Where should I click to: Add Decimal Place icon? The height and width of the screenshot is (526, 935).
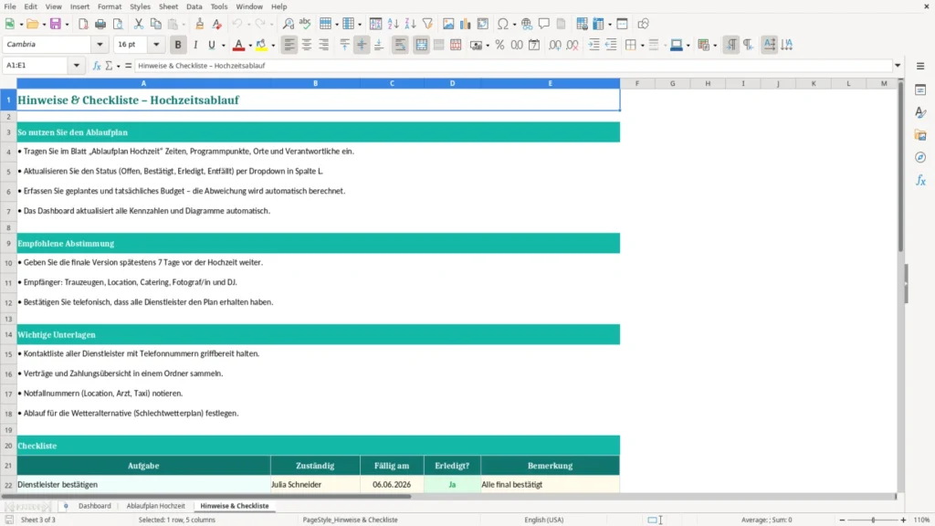coord(554,45)
